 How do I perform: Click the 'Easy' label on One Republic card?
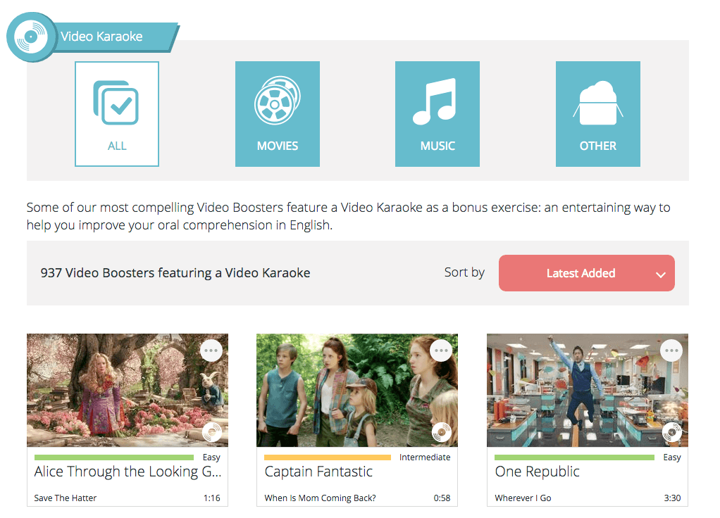(672, 457)
